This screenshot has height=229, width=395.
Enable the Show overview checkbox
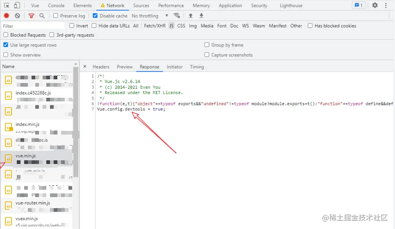6,54
